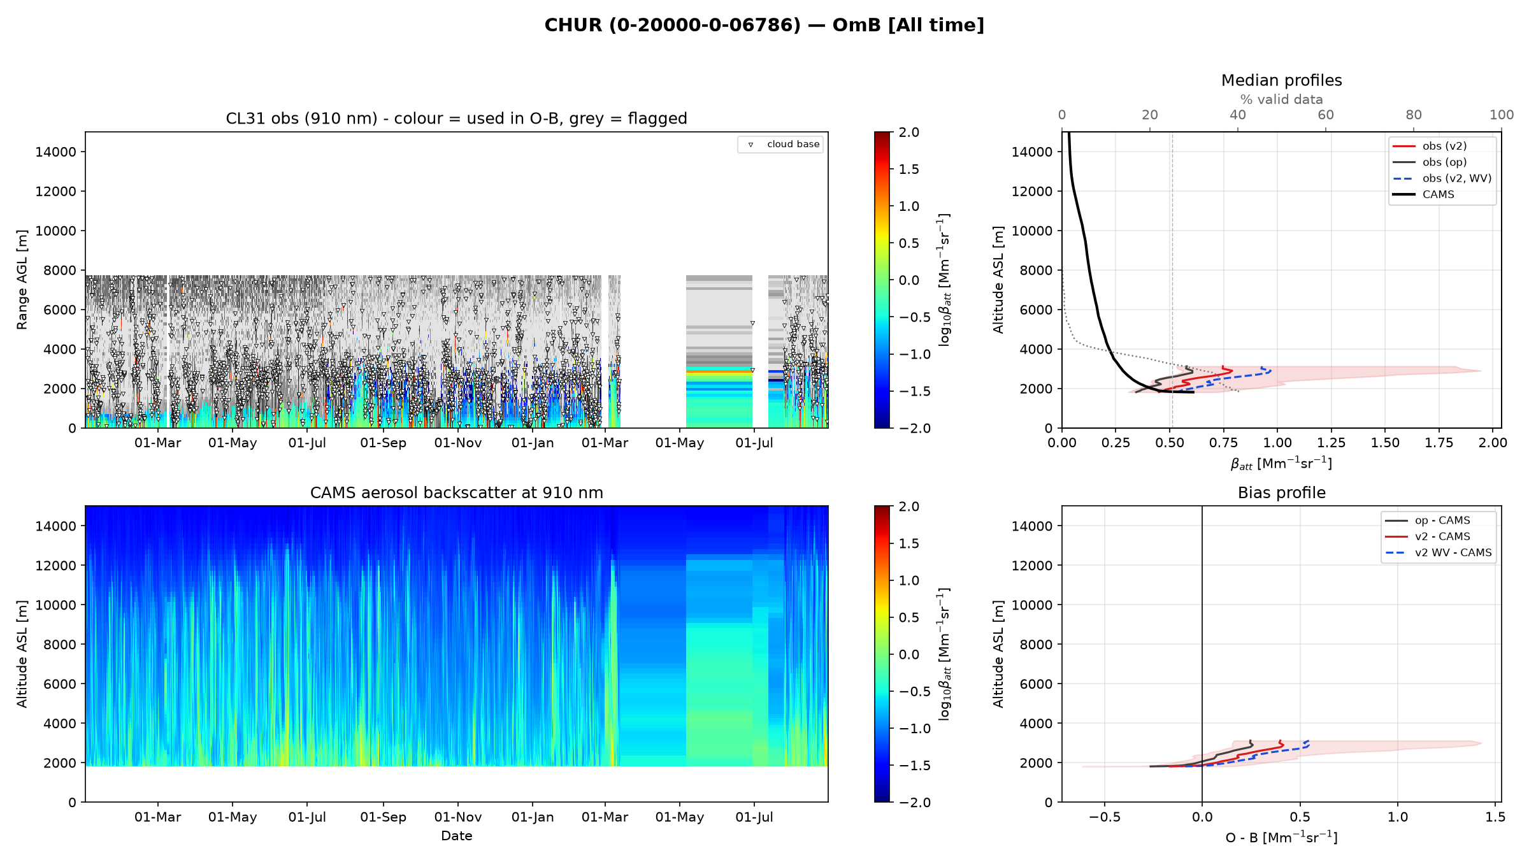The image size is (1529, 860).
Task: Select the "CL31 obs (910 nm)" panel title
Action: 456,118
